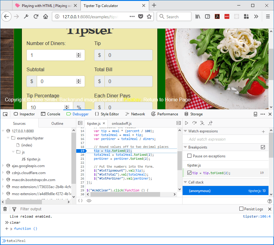
Task: Uncheck the tip.toFixed(2) breakpoint checkbox
Action: tap(190, 173)
